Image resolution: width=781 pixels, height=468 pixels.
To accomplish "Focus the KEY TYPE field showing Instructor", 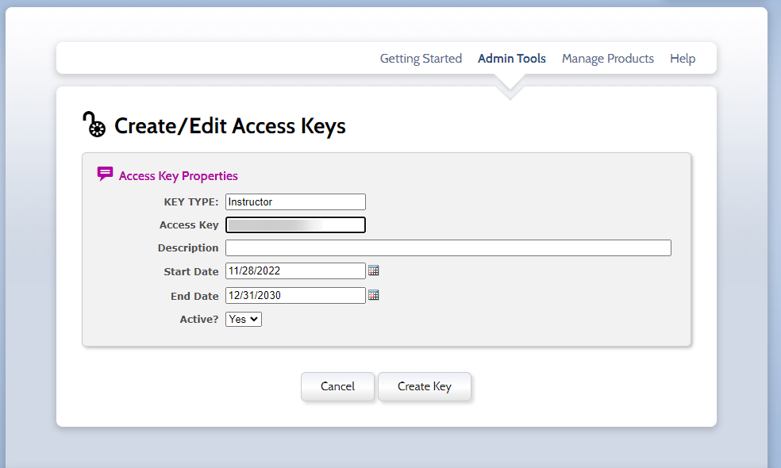I will (295, 201).
